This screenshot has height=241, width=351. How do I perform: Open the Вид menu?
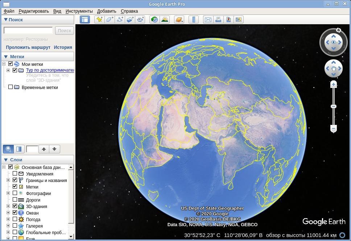[57, 11]
